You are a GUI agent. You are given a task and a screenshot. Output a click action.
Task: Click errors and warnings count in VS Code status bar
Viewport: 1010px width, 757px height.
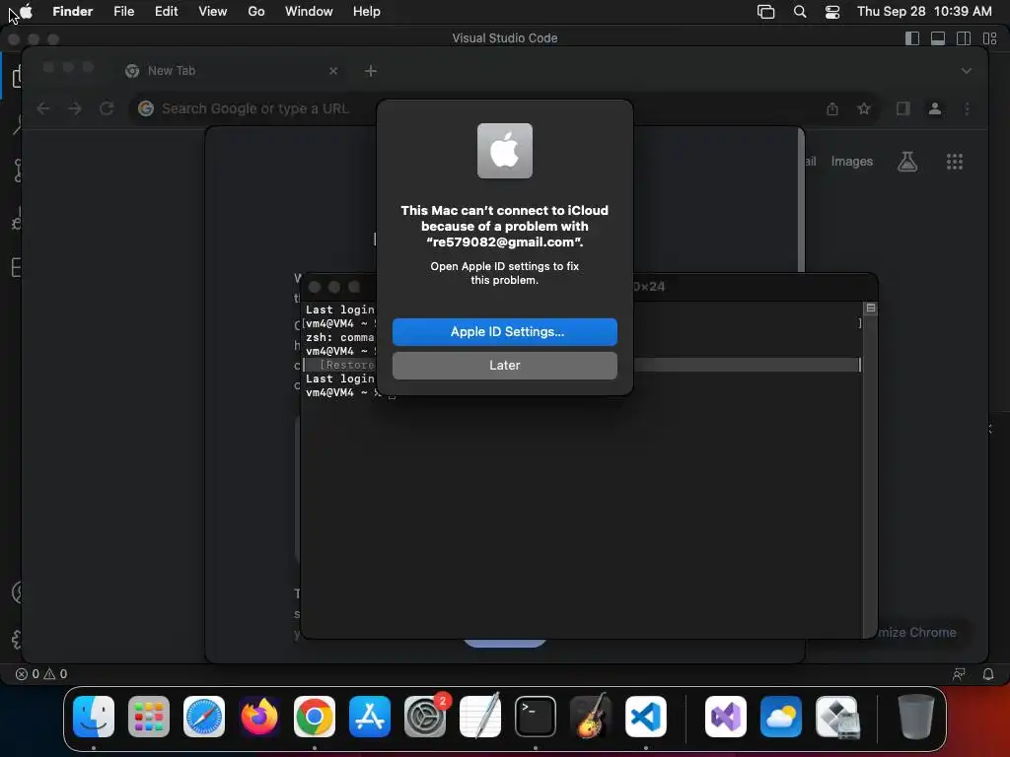41,674
